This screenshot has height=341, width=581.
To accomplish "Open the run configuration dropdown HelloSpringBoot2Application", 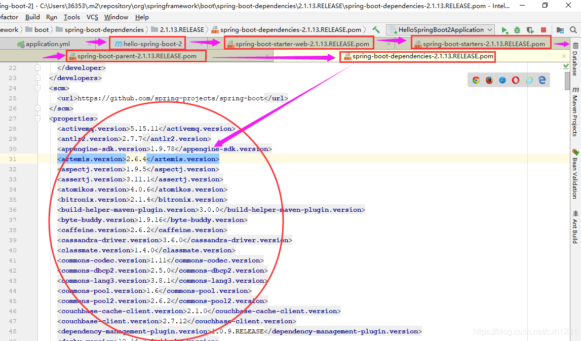I will tap(441, 30).
